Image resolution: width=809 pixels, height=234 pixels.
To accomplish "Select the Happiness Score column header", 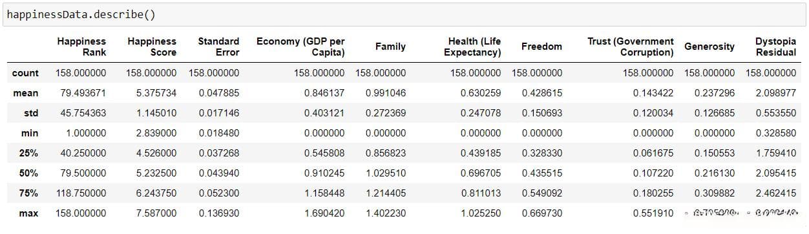I will [152, 47].
